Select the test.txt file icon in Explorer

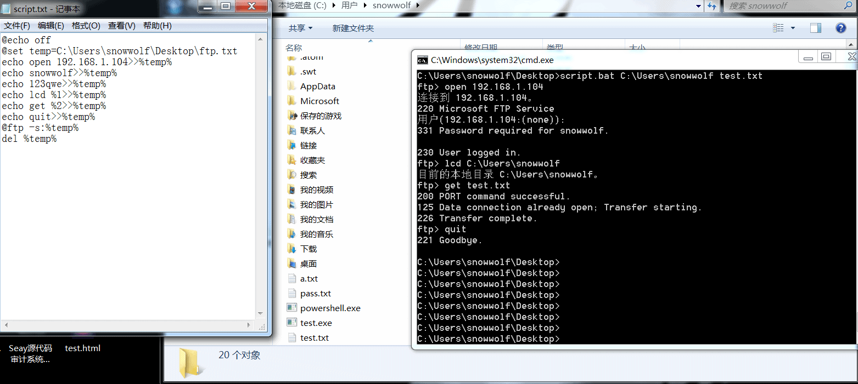[291, 337]
